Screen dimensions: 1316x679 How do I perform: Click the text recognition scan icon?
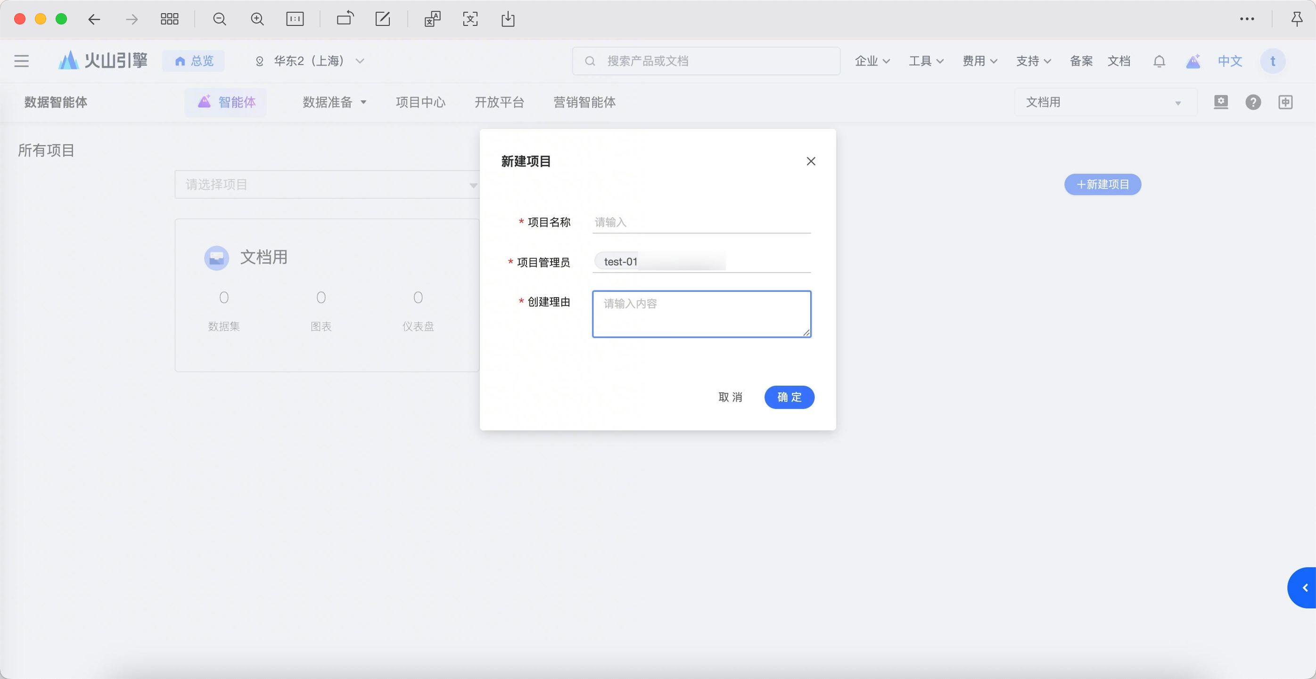click(x=470, y=19)
